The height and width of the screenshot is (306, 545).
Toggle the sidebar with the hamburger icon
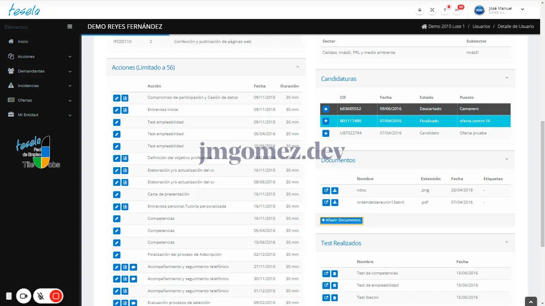(70, 27)
